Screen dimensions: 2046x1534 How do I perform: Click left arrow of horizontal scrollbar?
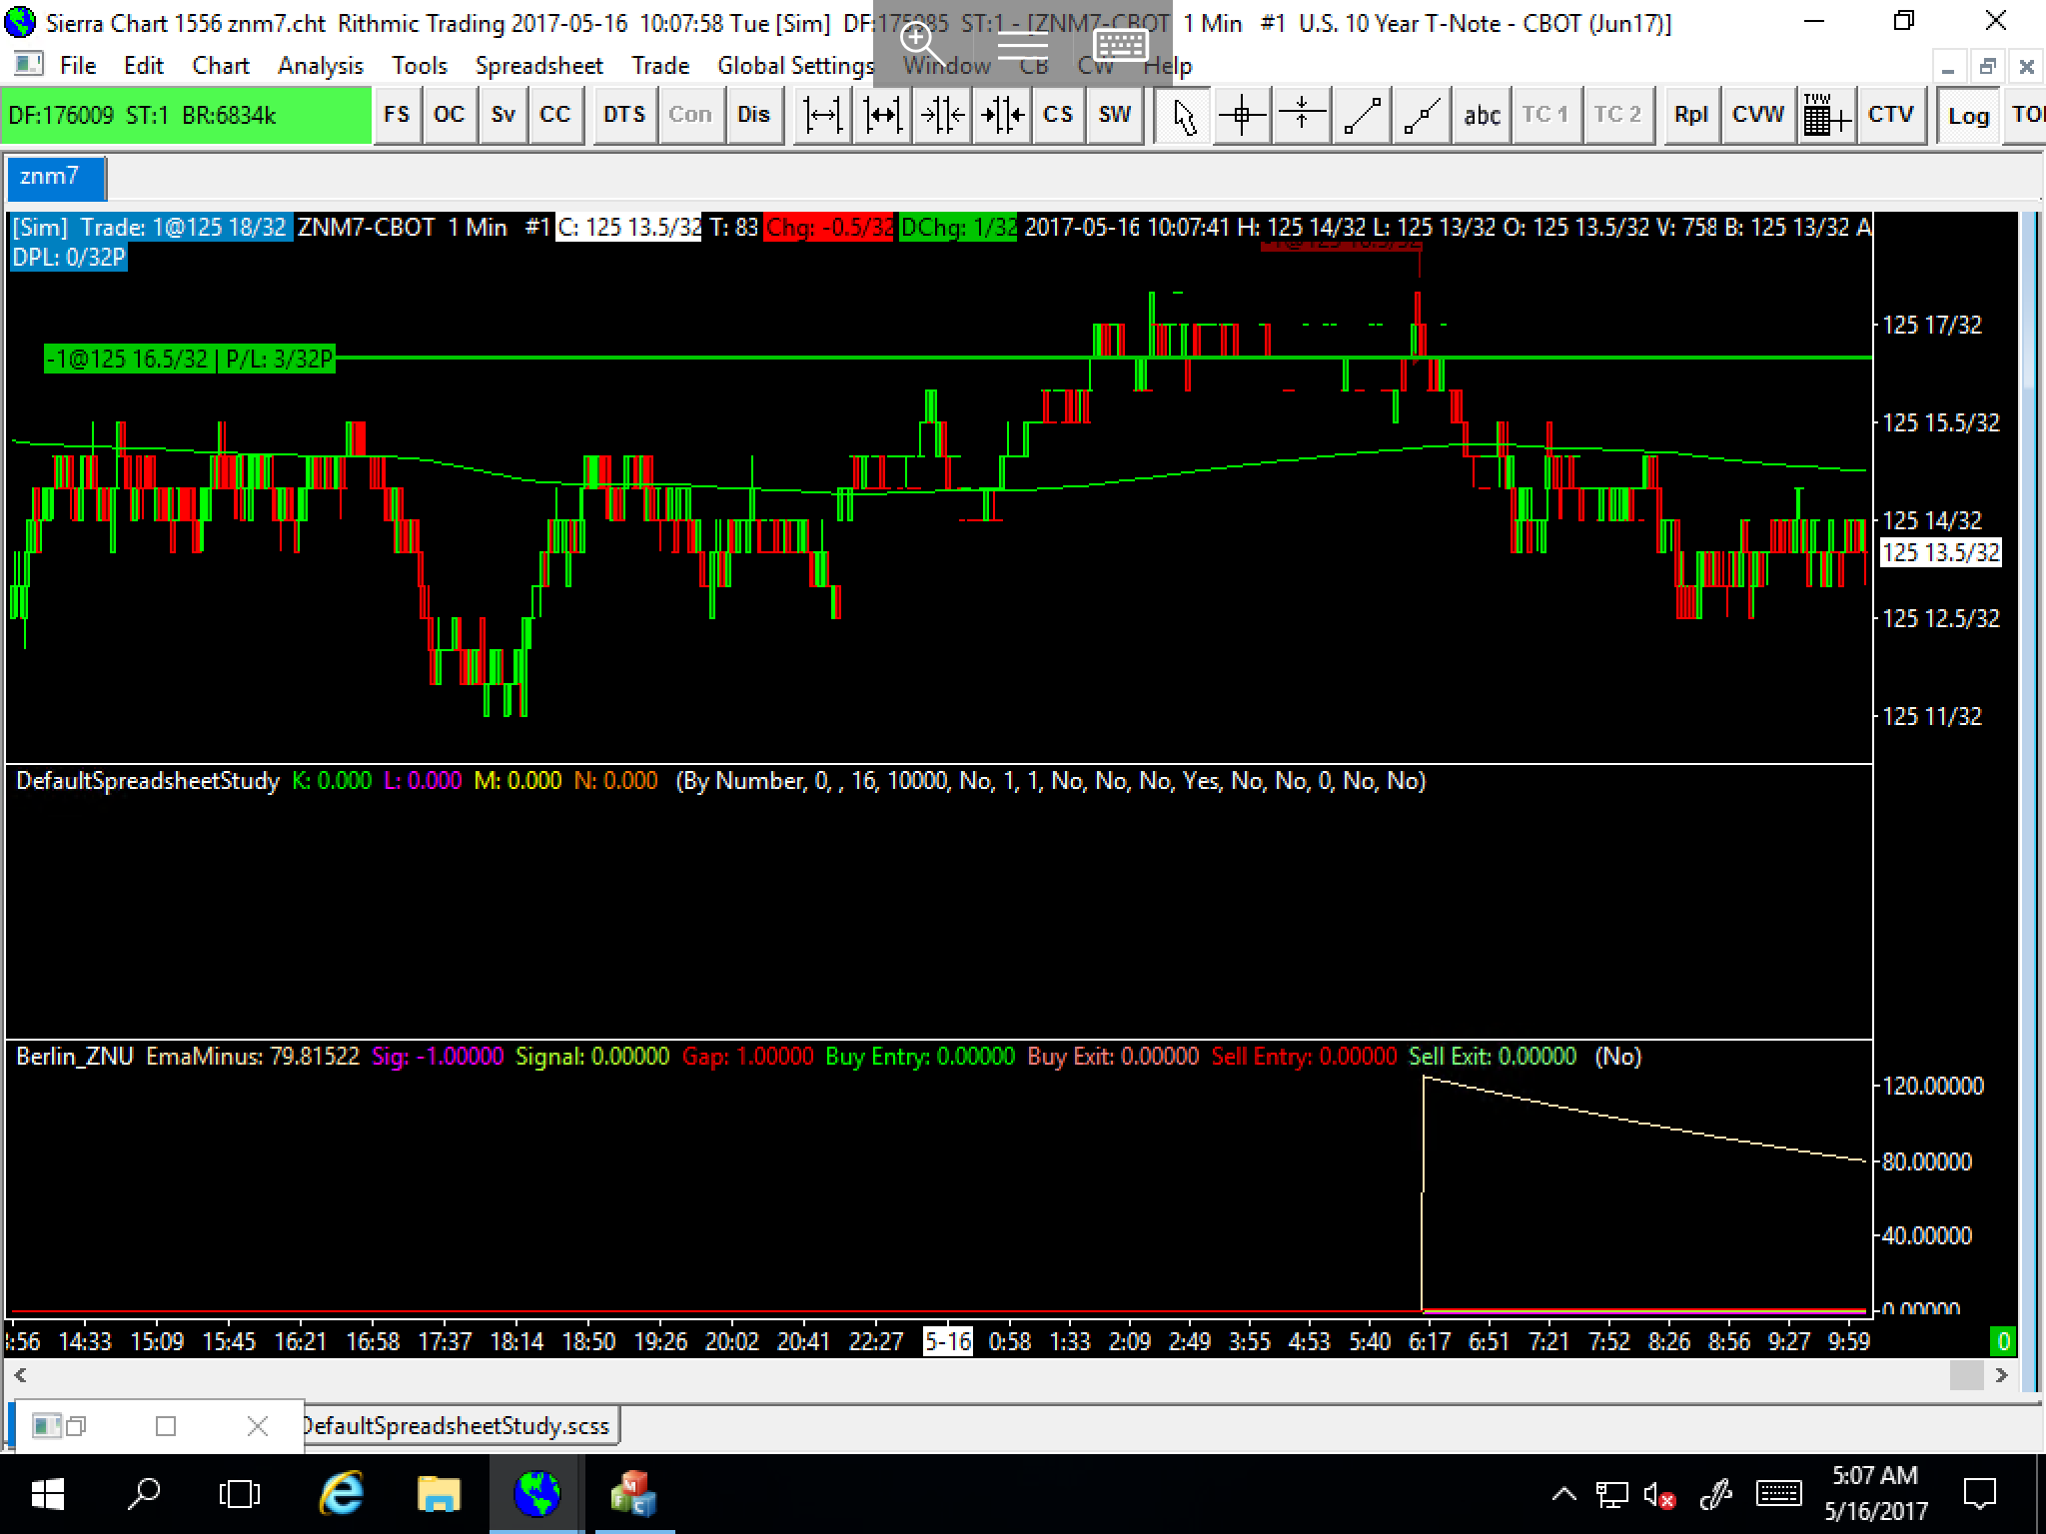click(19, 1375)
